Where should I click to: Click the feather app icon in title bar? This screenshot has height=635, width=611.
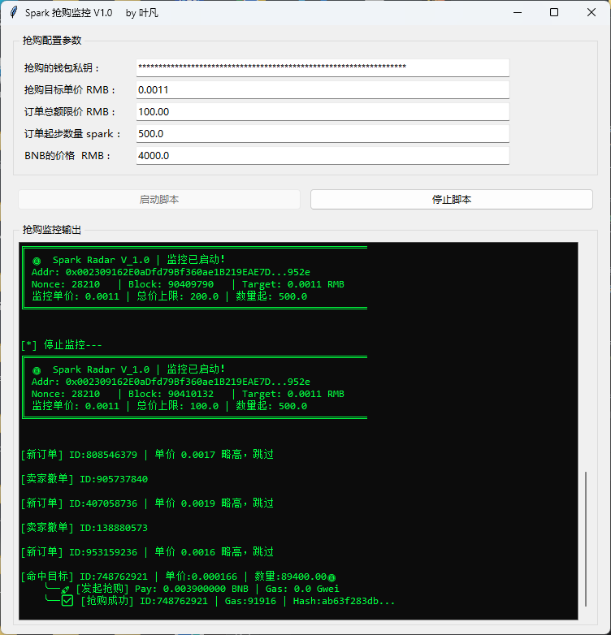(x=14, y=12)
